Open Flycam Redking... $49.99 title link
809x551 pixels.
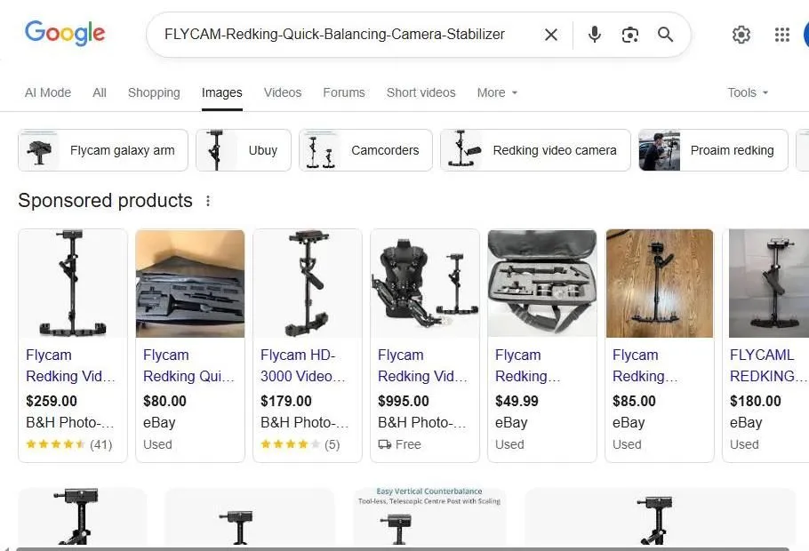coord(527,366)
